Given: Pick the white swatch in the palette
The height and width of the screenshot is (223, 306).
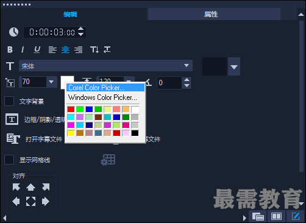Looking at the screenshot, I should click(x=135, y=109).
